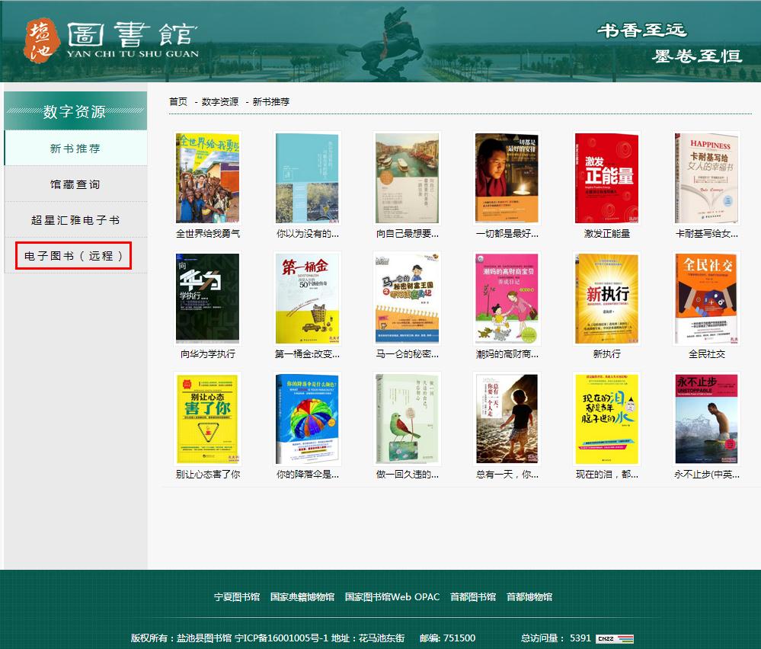Open the red 激发正能量 book cover
The image size is (761, 649).
coord(606,178)
